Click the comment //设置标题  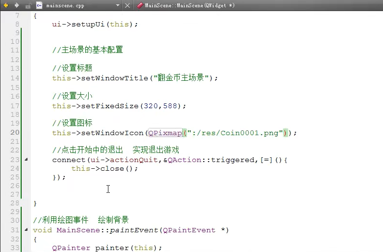pyautogui.click(x=72, y=68)
